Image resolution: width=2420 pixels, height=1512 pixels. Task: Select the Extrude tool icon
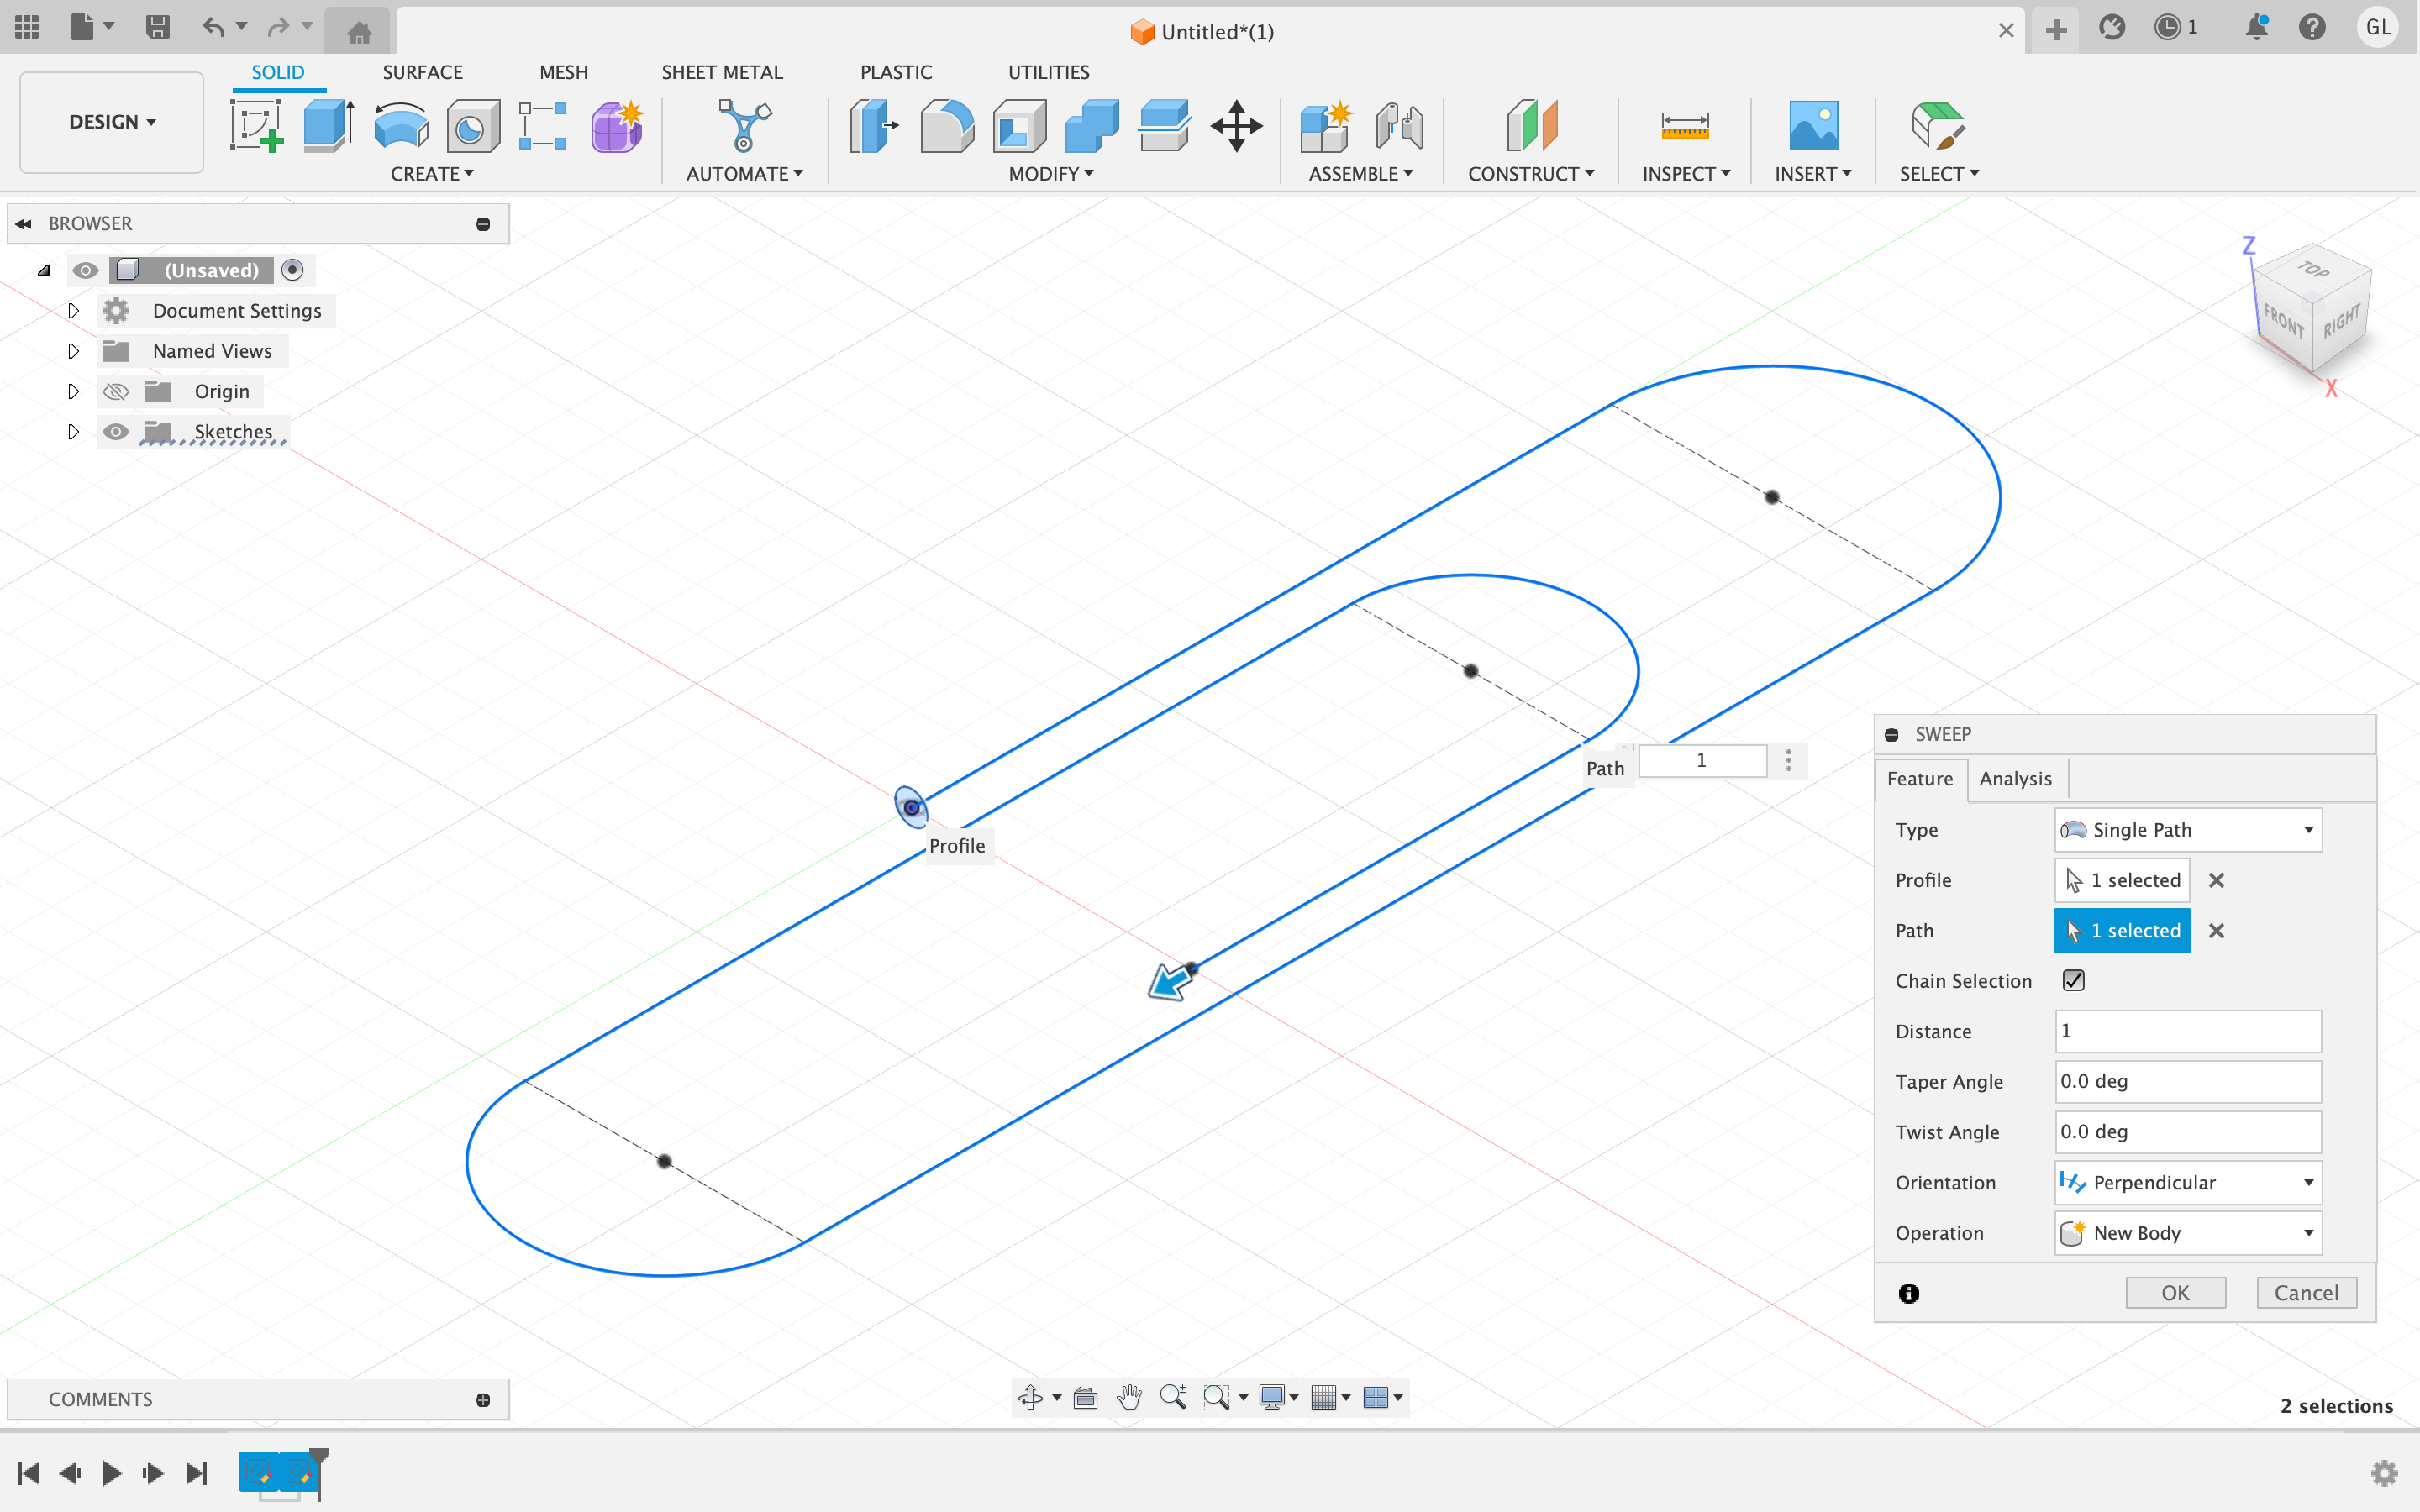(328, 126)
